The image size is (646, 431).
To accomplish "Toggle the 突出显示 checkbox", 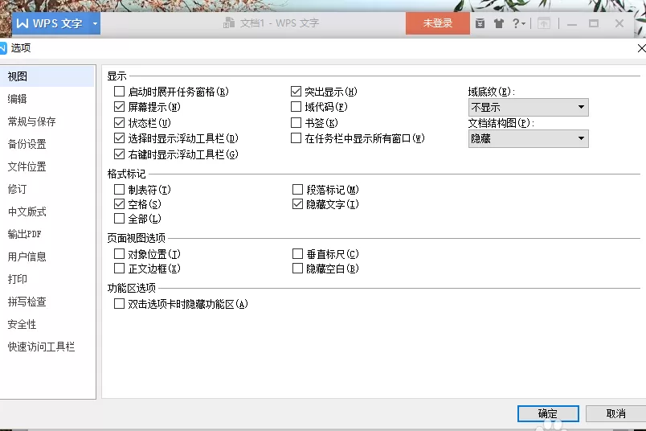I will click(296, 91).
